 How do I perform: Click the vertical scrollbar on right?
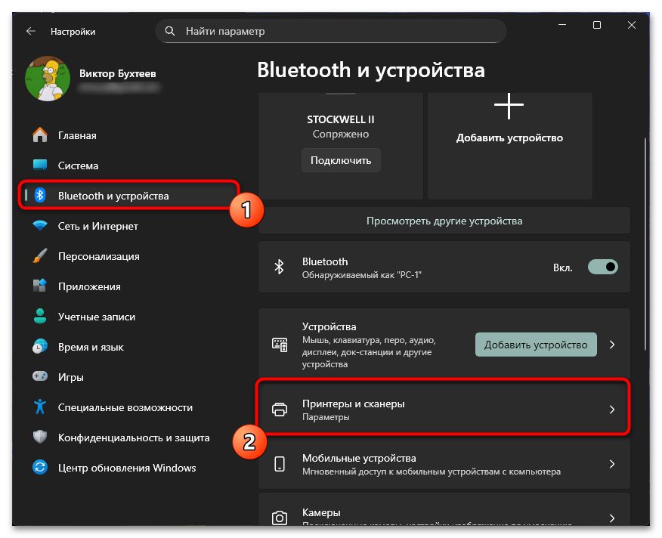point(645,243)
